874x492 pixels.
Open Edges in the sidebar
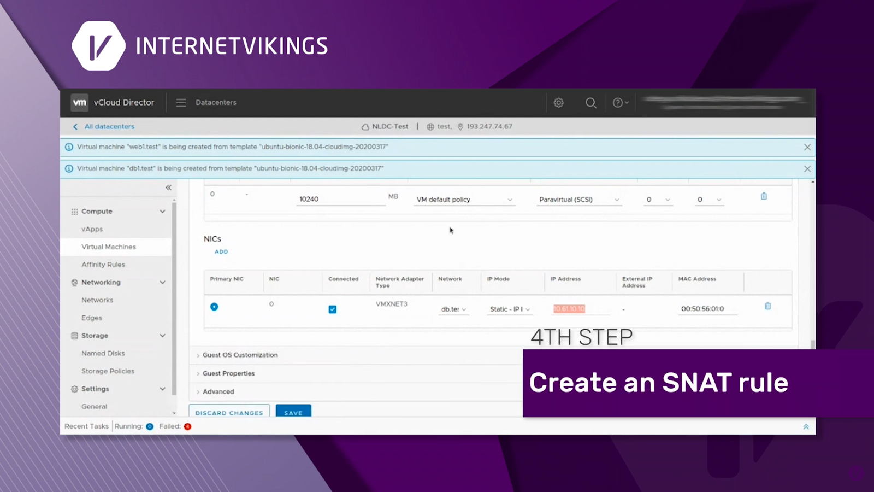92,318
